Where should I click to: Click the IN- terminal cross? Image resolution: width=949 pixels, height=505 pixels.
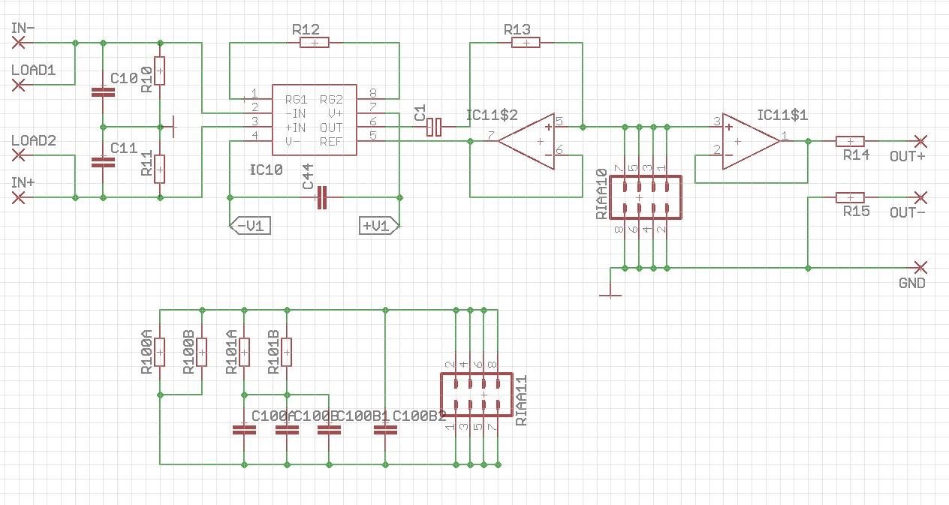click(19, 43)
